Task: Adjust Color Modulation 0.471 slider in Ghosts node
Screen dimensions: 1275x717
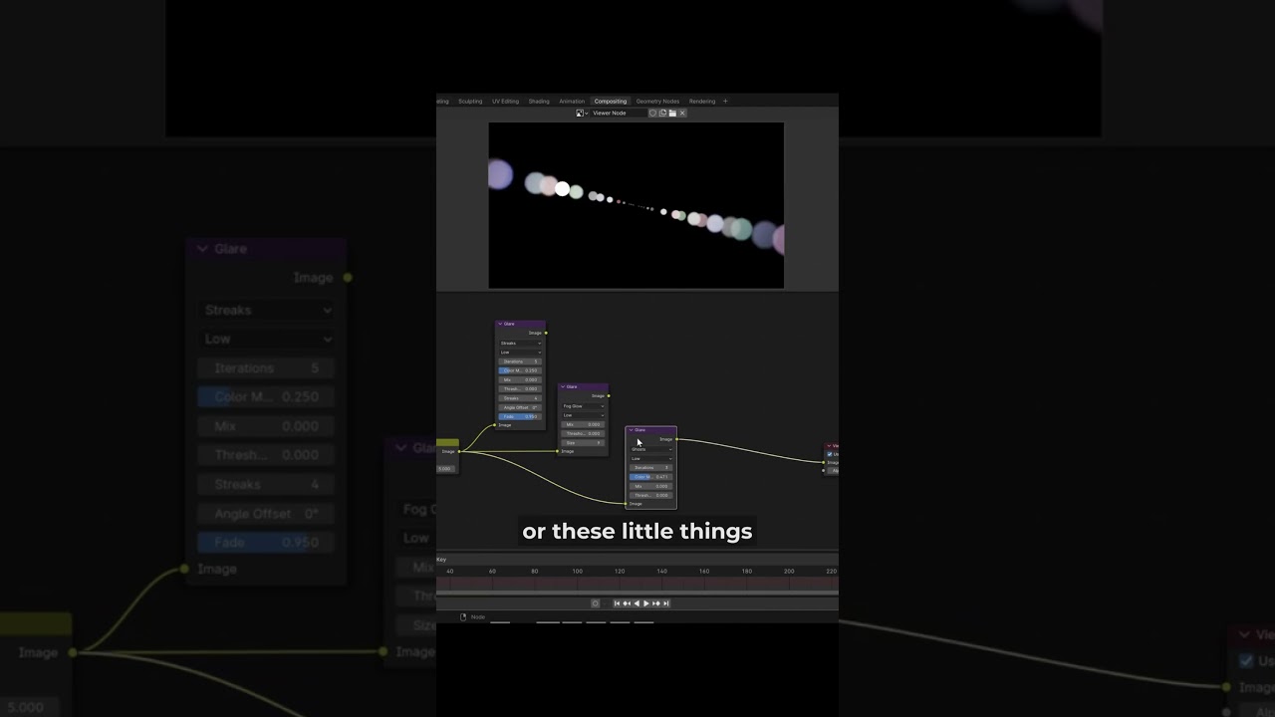Action: point(651,477)
